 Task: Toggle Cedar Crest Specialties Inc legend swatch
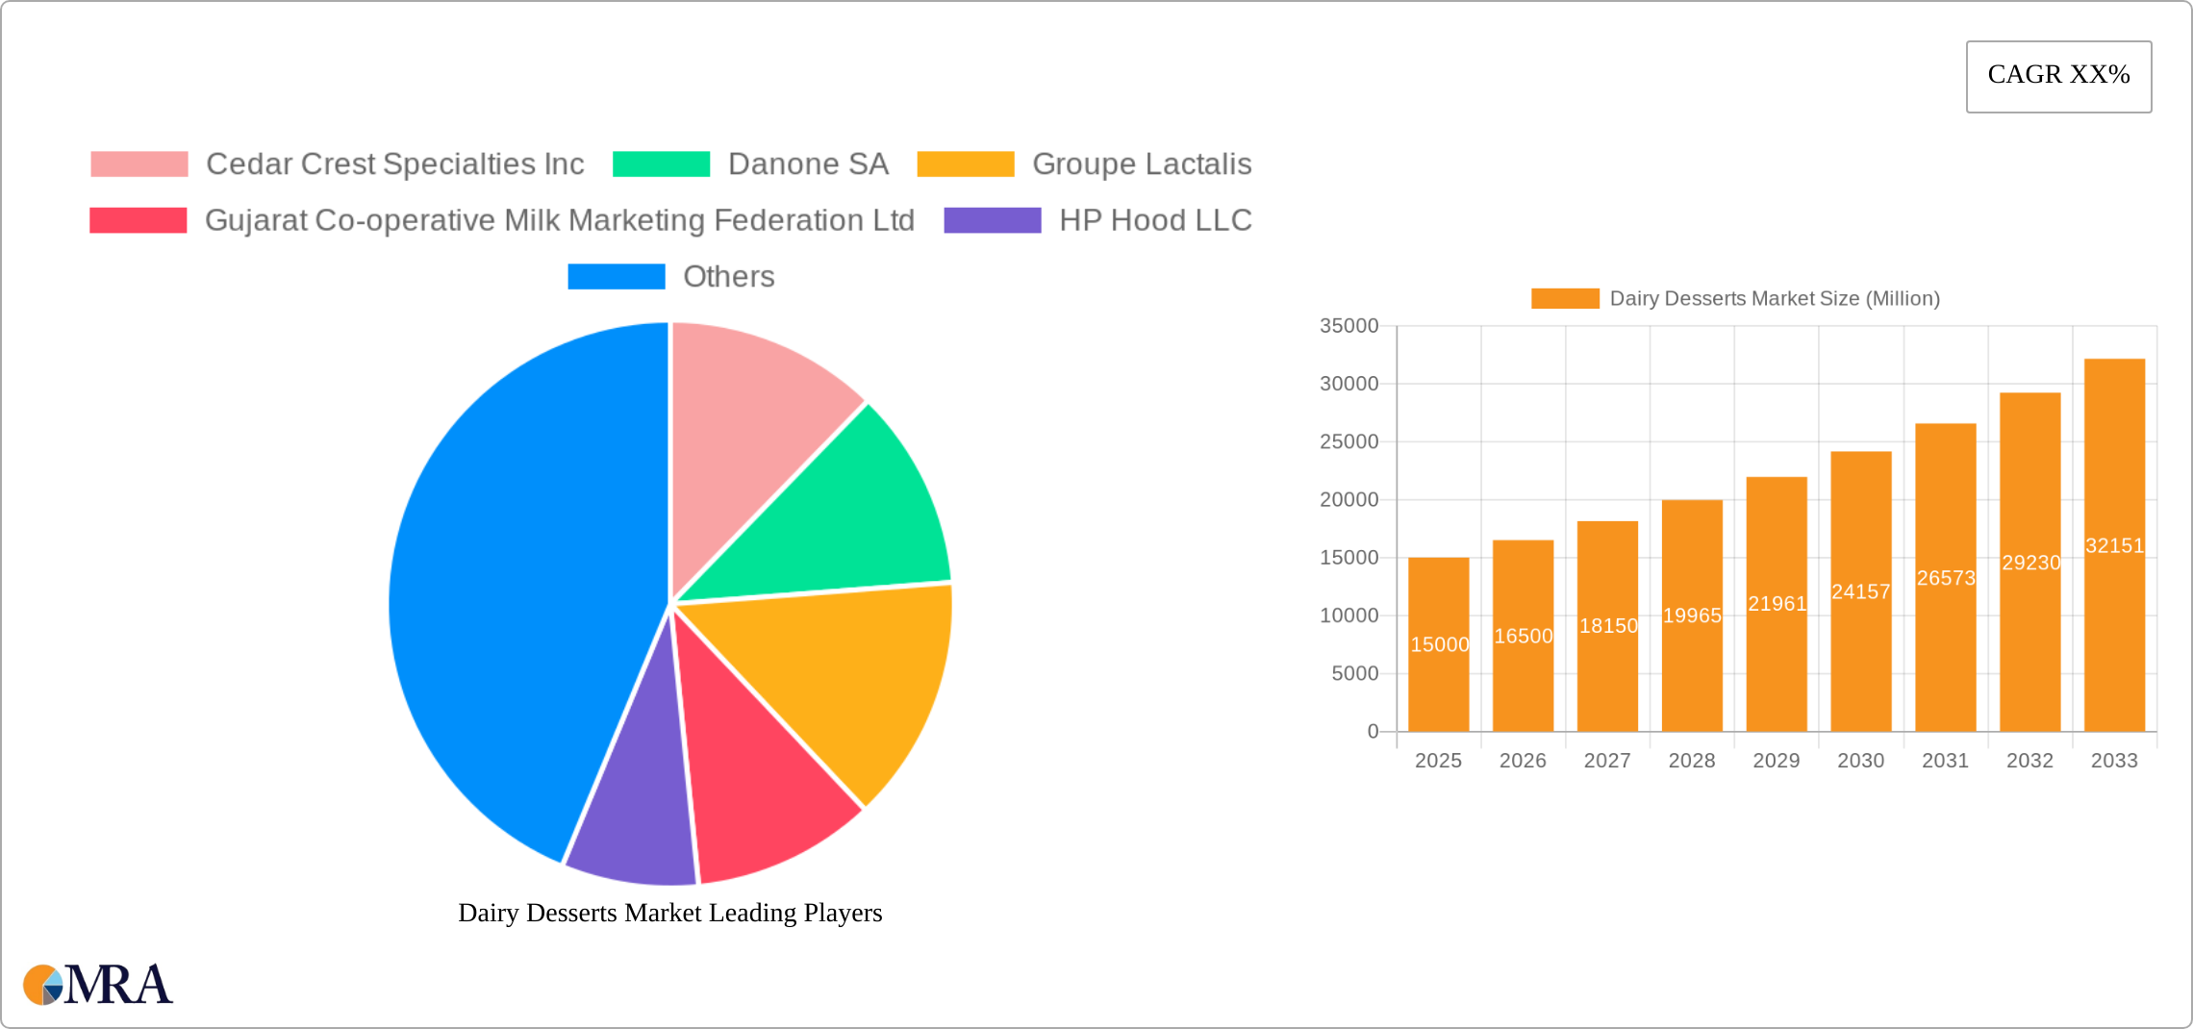(x=139, y=164)
